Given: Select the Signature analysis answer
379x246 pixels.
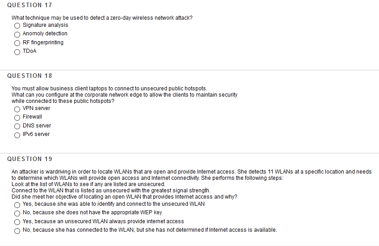Looking at the screenshot, I should 17,25.
